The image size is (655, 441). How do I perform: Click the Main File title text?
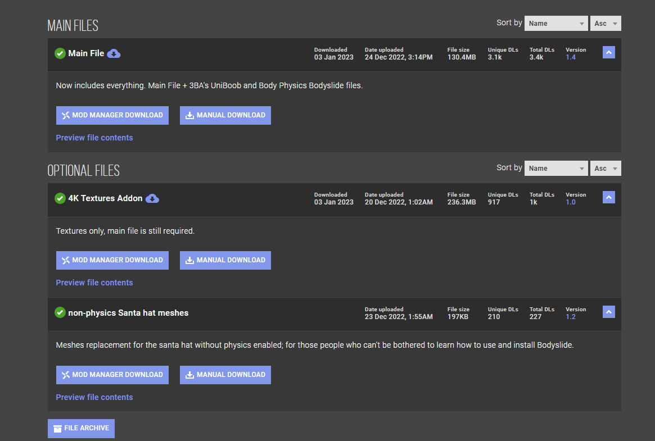tap(86, 53)
